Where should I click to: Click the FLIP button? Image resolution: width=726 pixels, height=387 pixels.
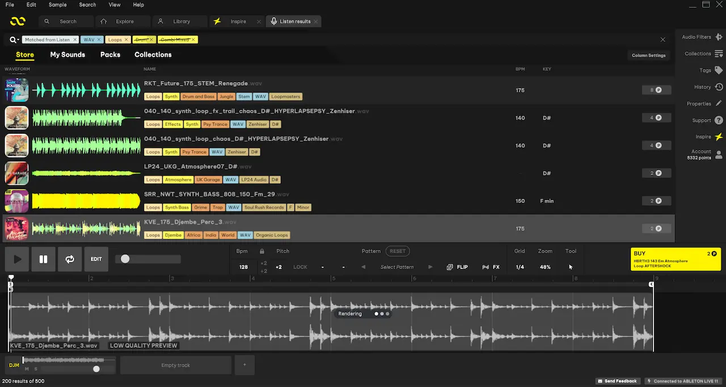point(457,267)
